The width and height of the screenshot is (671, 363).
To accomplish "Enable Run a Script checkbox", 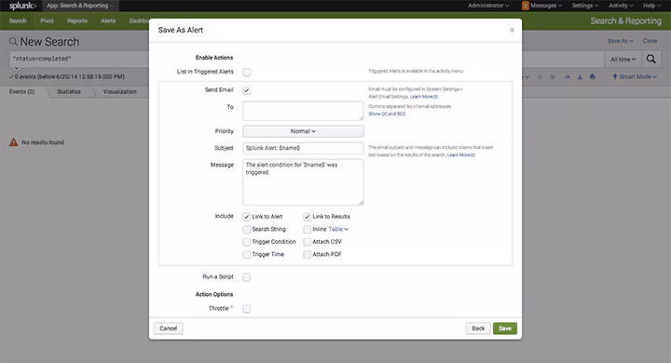I will point(246,277).
